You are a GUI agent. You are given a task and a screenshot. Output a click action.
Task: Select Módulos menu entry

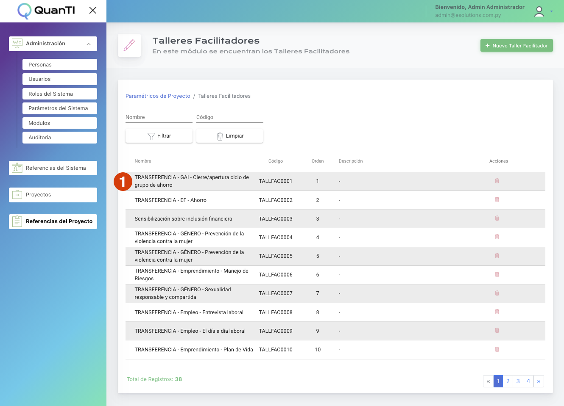(x=60, y=123)
